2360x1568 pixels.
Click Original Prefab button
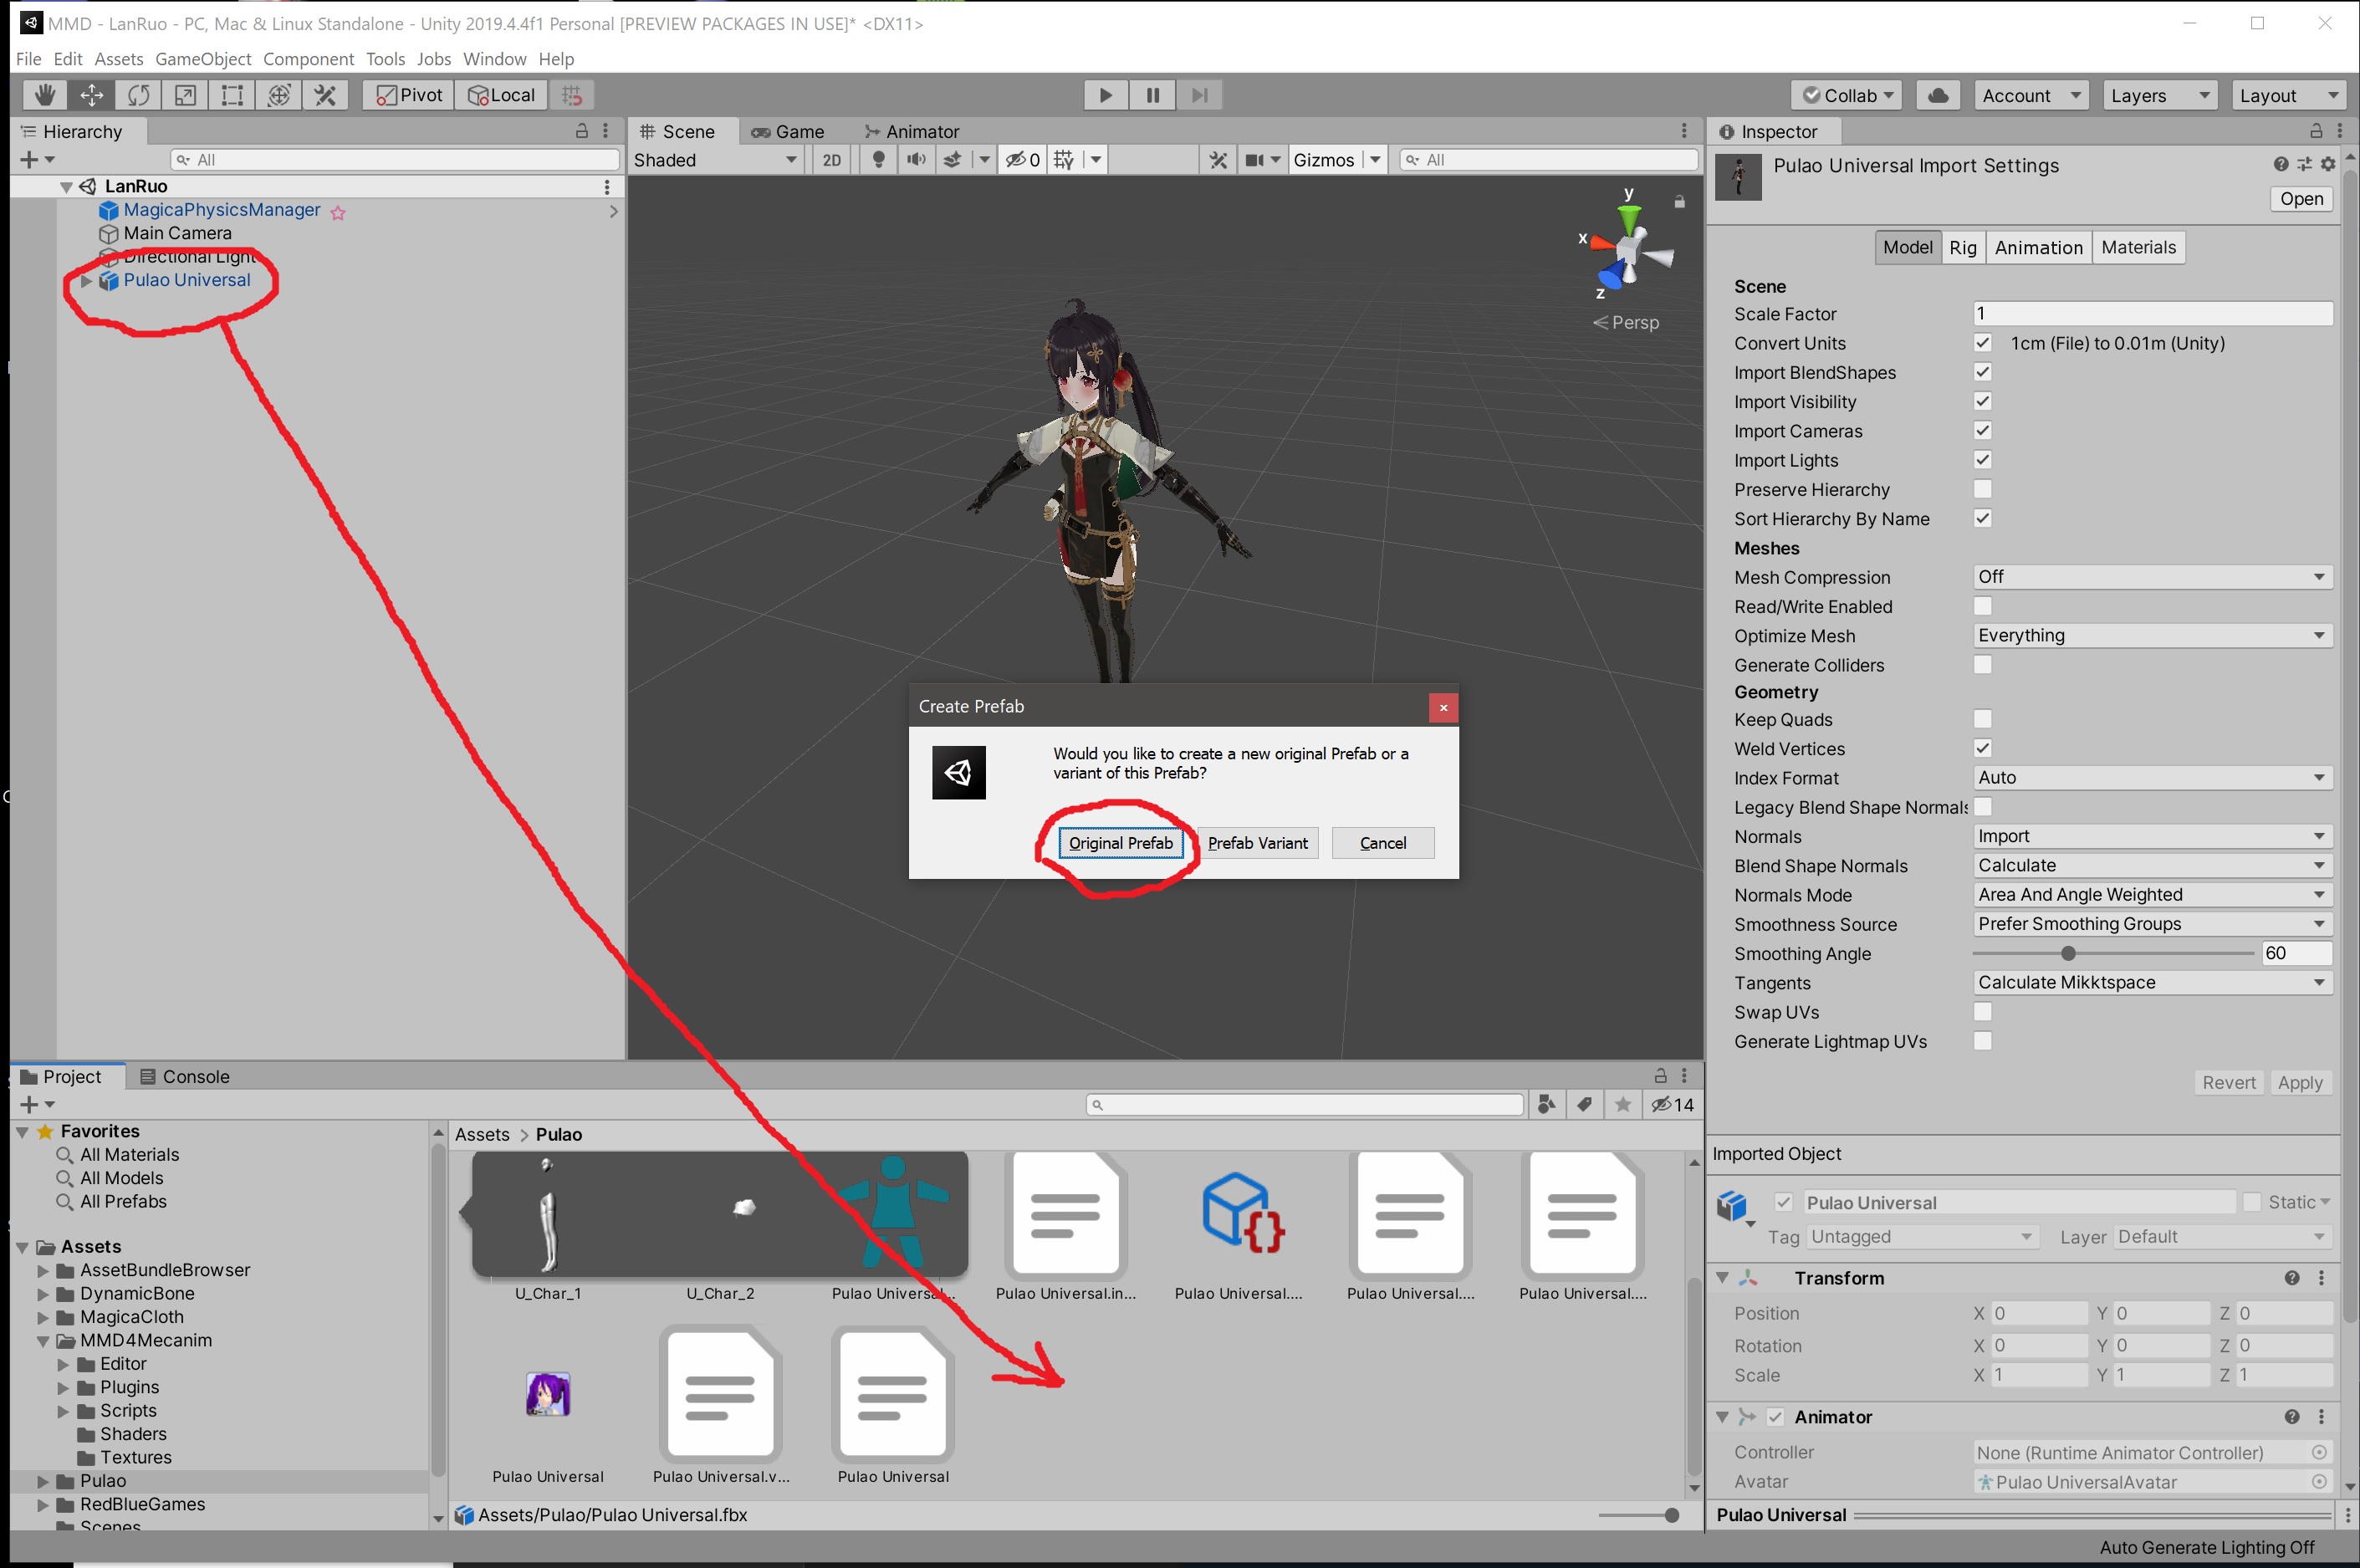1120,843
